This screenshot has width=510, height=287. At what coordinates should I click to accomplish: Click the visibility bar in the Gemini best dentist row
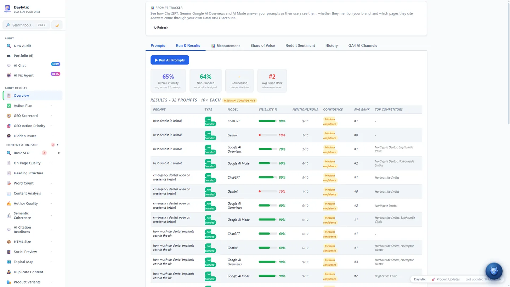(x=268, y=135)
